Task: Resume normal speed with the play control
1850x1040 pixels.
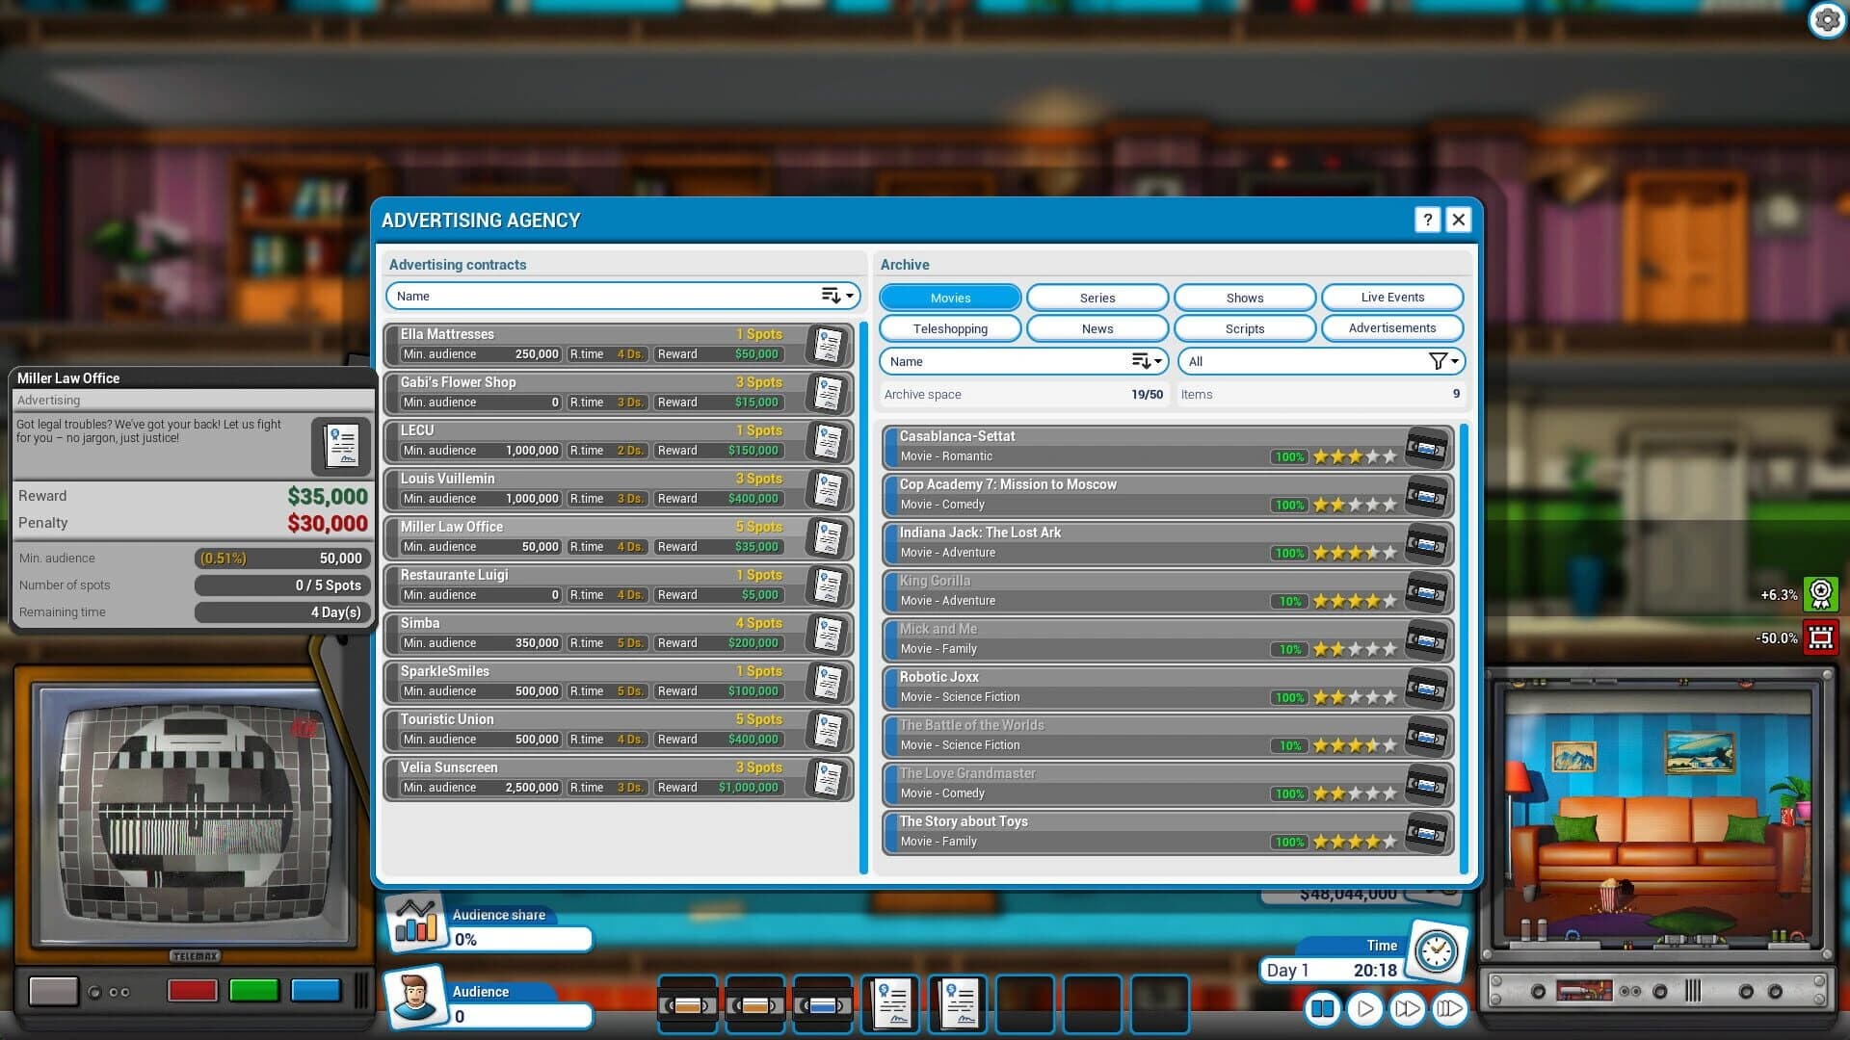Action: (1364, 1009)
